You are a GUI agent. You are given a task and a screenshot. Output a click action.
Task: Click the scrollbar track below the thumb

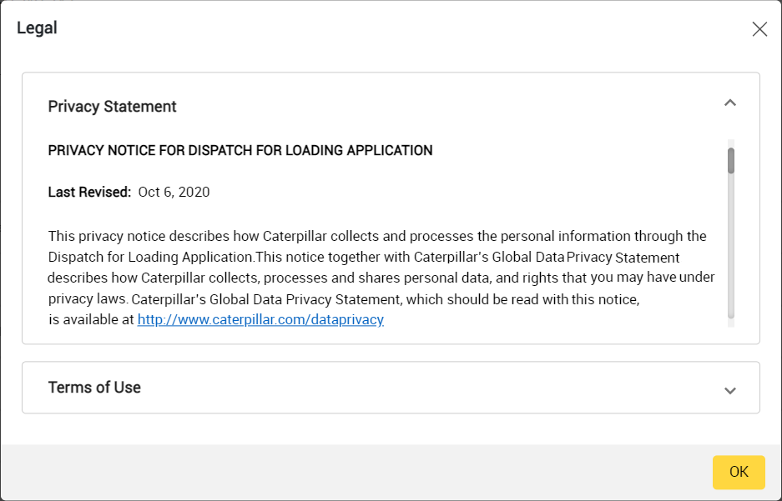pos(731,250)
